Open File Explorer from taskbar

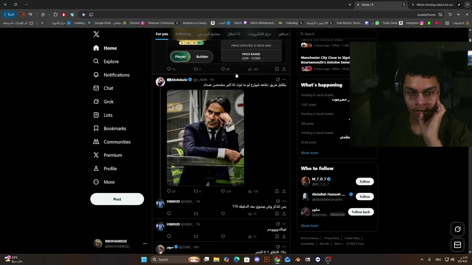tap(216, 259)
